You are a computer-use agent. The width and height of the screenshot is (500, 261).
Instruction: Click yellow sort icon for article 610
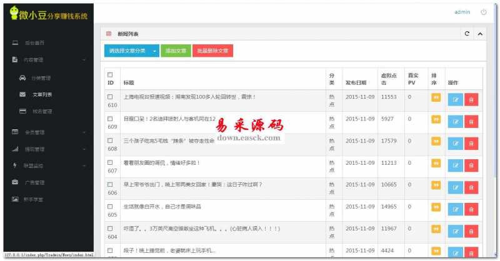click(x=436, y=97)
